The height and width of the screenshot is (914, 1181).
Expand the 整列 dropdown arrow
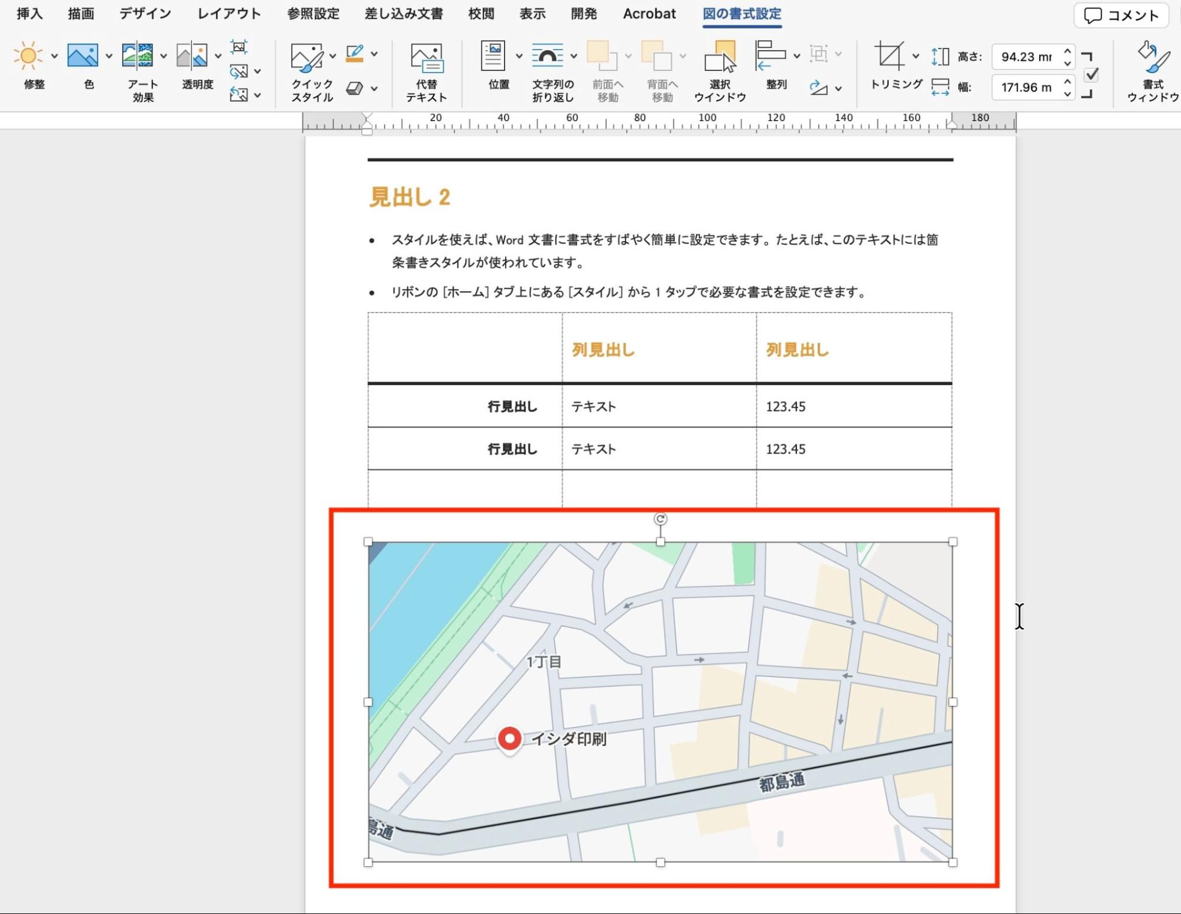(796, 57)
